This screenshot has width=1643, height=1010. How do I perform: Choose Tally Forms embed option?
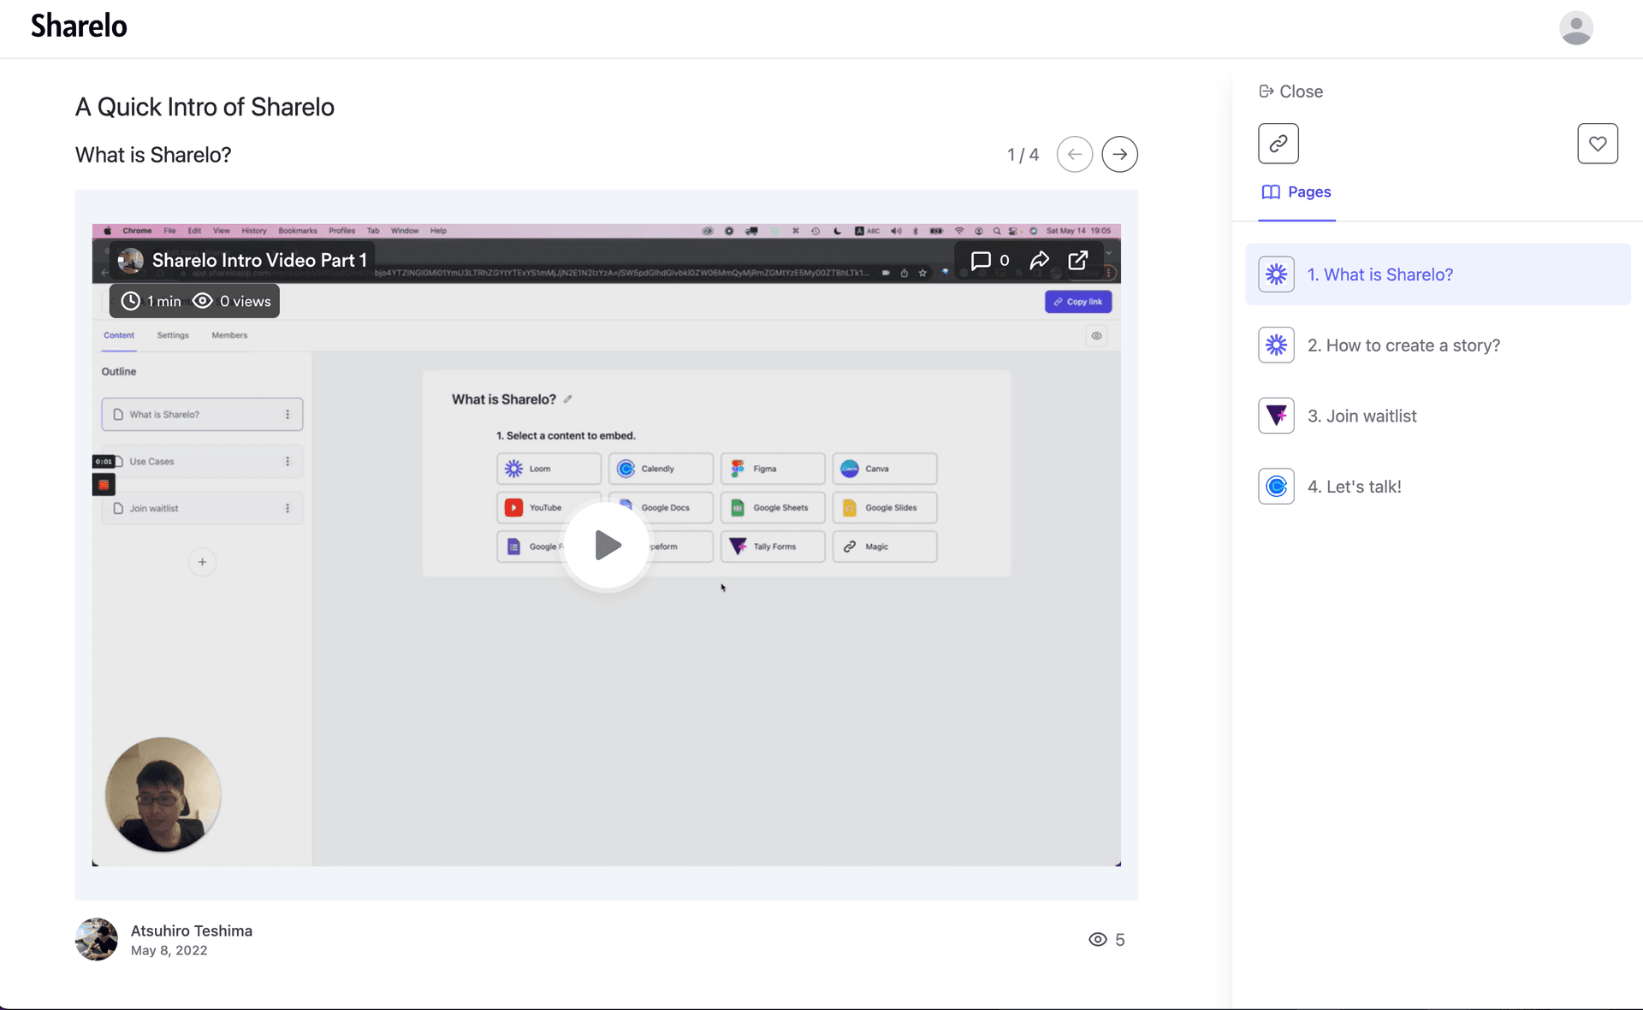[x=773, y=546]
